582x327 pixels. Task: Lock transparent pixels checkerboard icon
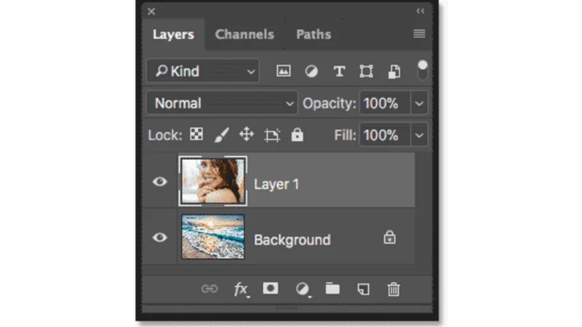(x=196, y=134)
